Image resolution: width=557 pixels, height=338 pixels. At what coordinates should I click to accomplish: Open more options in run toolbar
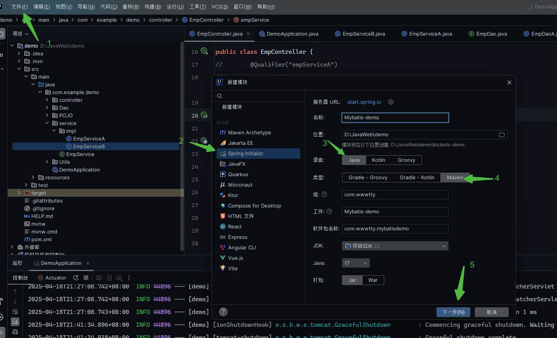coord(129,278)
